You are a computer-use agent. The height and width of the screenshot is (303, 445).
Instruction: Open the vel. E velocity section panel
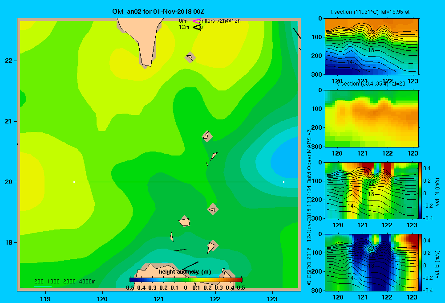372,262
